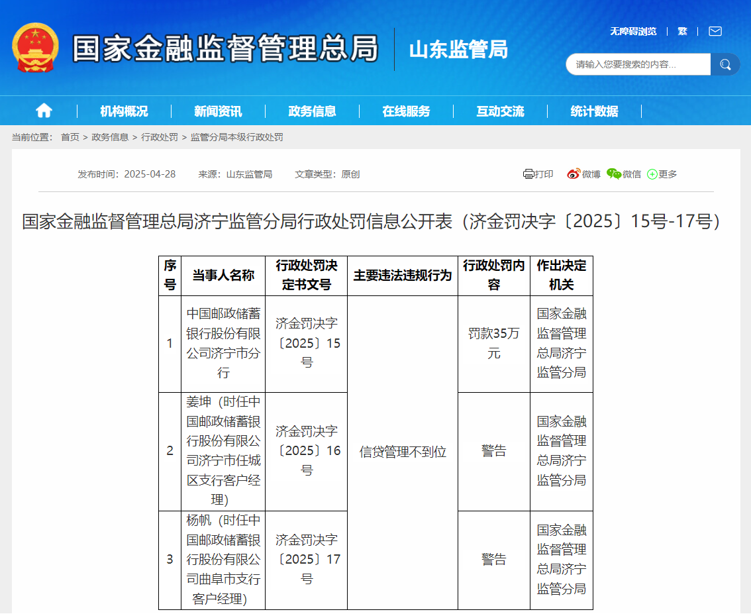Open the 政务信息 menu
This screenshot has height=614, width=751.
pyautogui.click(x=312, y=111)
